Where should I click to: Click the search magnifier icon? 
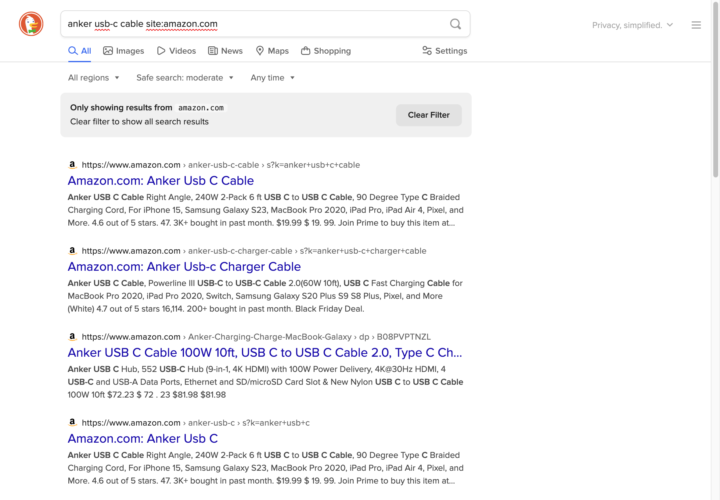[x=455, y=24]
